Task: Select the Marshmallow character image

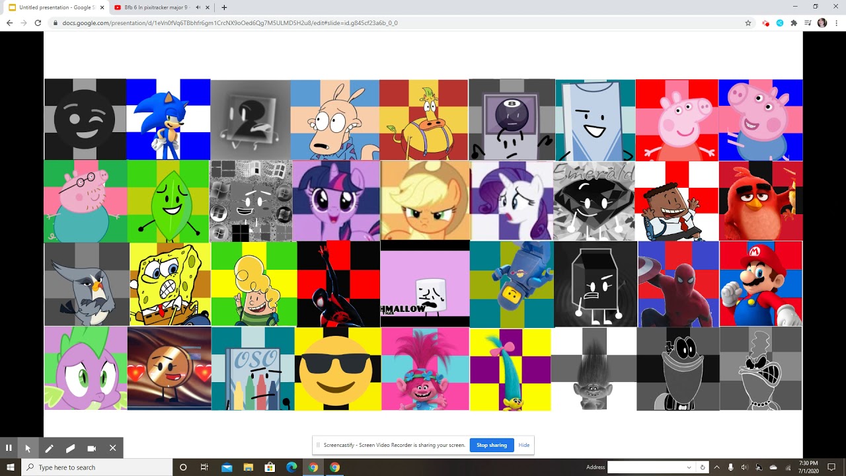Action: click(425, 284)
